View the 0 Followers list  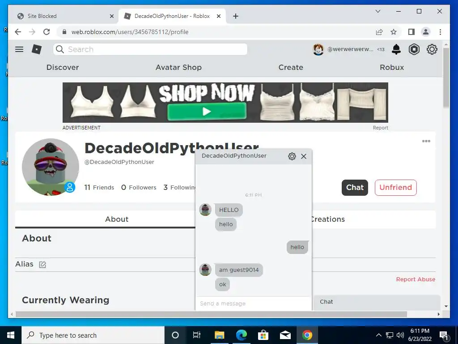pyautogui.click(x=139, y=188)
